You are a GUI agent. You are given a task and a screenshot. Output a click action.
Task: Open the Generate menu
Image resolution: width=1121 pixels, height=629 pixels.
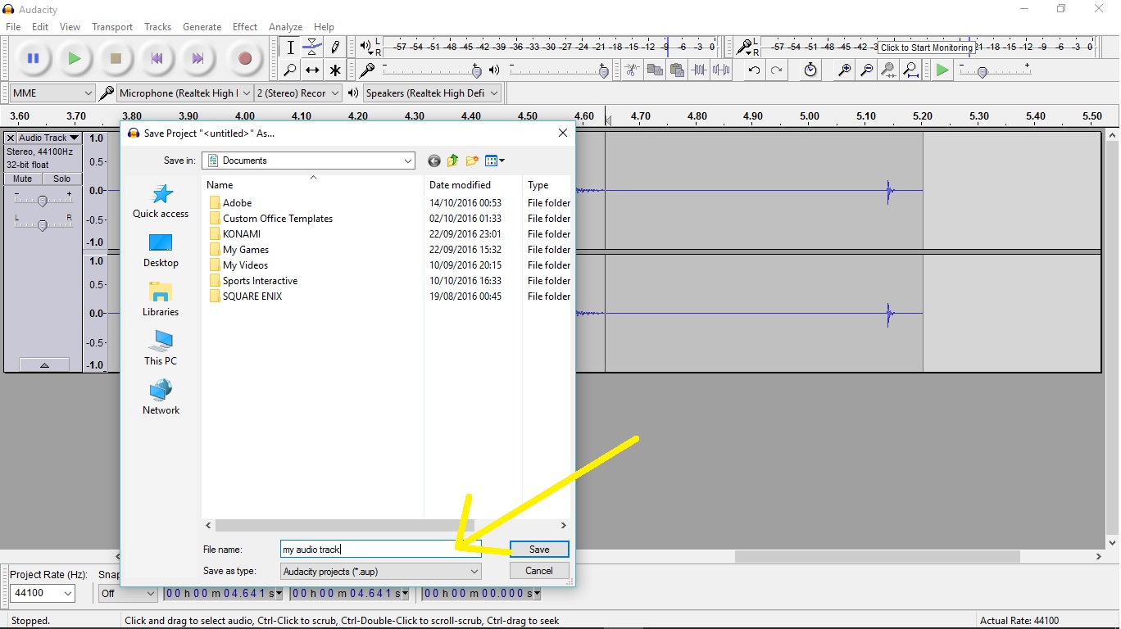click(202, 27)
